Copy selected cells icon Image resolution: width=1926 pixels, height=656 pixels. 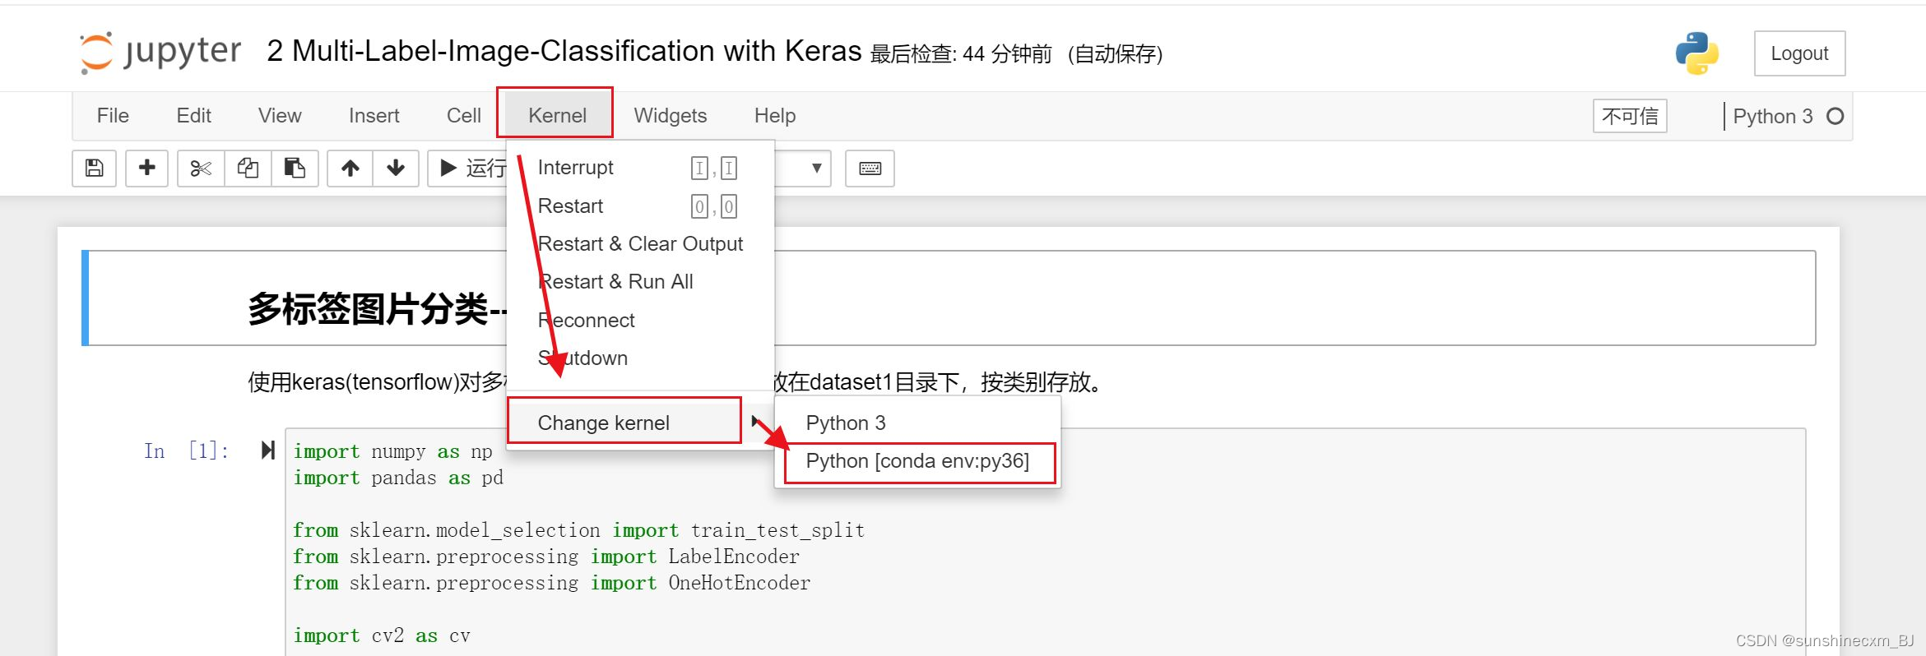(x=248, y=169)
